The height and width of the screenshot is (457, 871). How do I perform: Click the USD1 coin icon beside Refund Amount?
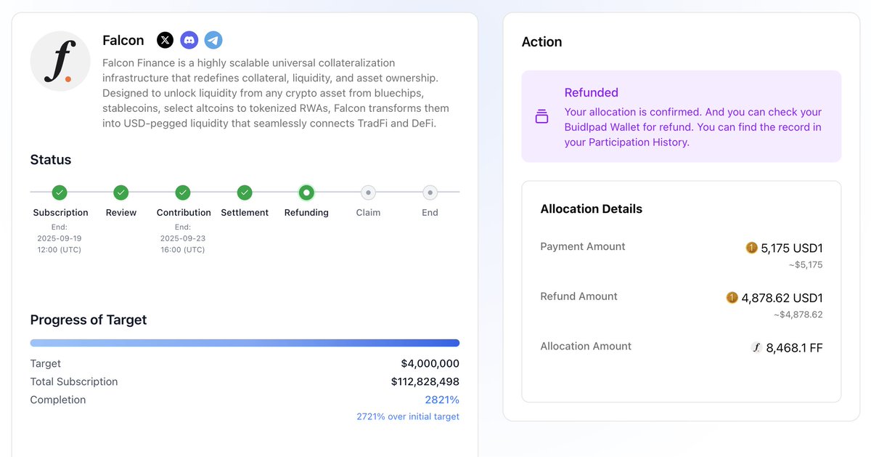(x=732, y=297)
